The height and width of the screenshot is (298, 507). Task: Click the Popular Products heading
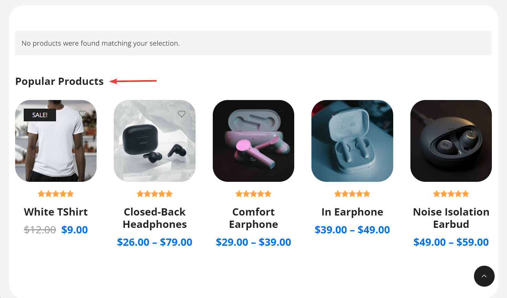coord(59,81)
